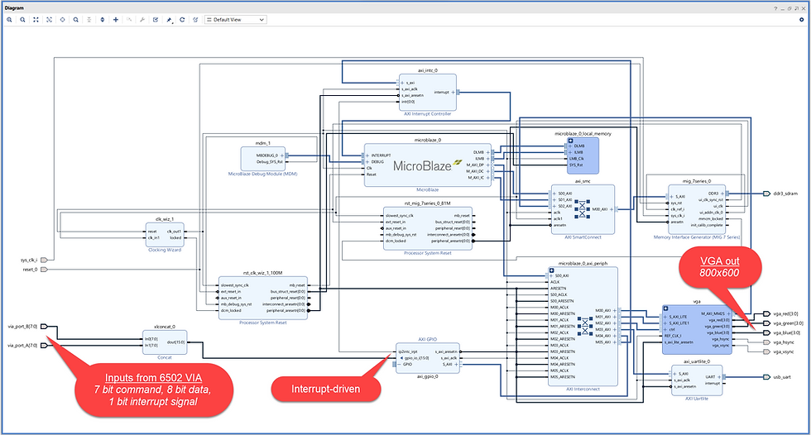Screen dimensions: 811x435
Task: Click REF_CLK_I pin on vga block
Action: tap(674, 336)
